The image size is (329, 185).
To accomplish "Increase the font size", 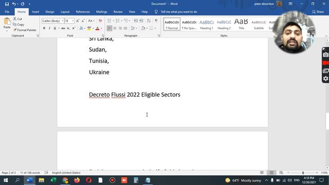I will [x=78, y=21].
